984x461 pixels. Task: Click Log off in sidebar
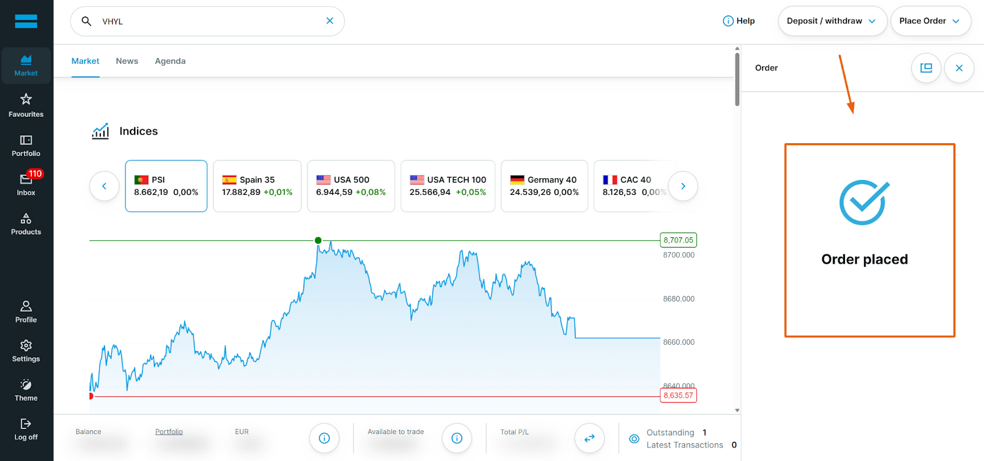pyautogui.click(x=26, y=430)
